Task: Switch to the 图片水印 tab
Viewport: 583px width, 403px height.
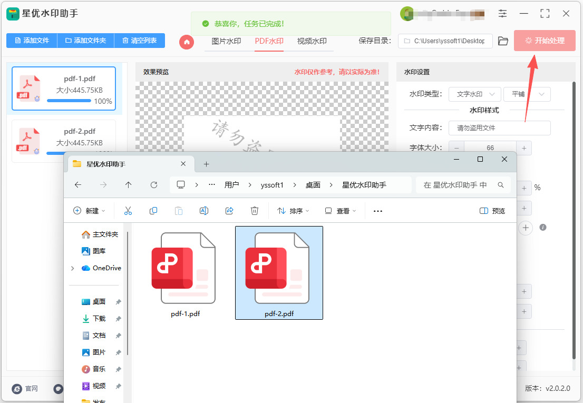Action: (226, 41)
